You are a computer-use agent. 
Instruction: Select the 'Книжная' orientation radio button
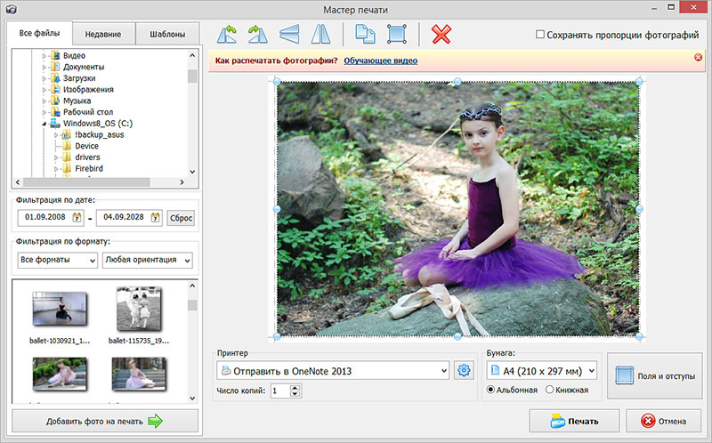point(550,390)
